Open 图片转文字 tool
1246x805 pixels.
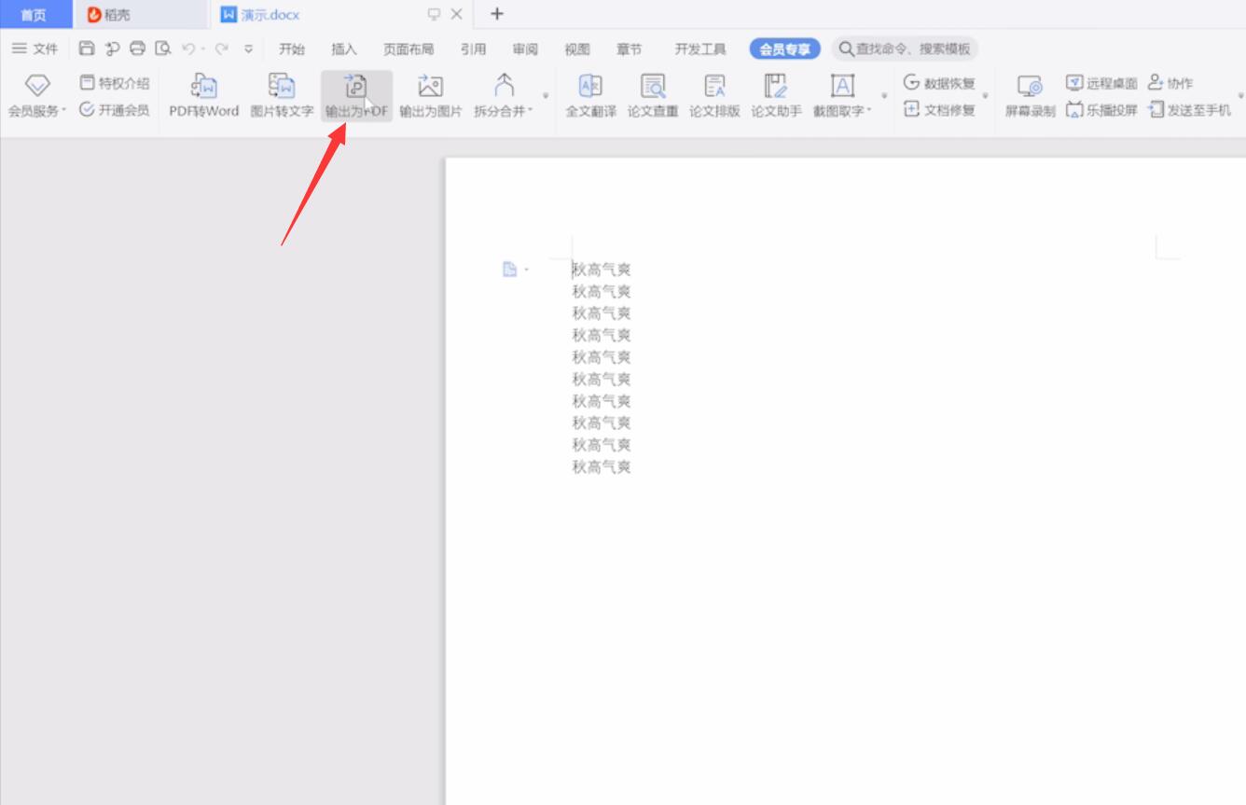click(x=282, y=96)
